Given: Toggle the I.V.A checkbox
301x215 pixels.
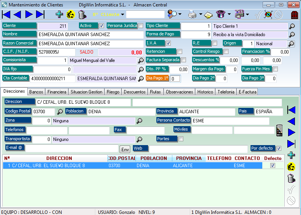Looking at the screenshot, I should pos(169,43).
